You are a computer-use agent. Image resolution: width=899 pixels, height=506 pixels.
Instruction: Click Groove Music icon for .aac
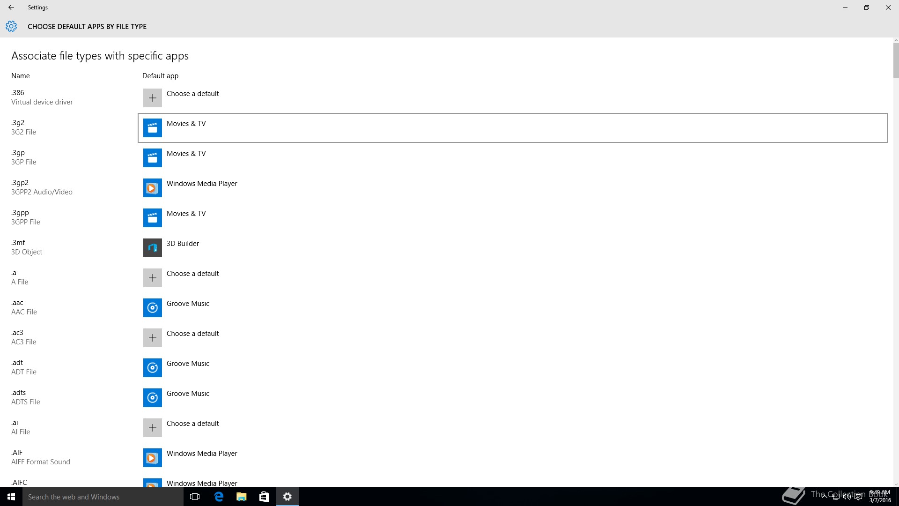[x=152, y=308]
